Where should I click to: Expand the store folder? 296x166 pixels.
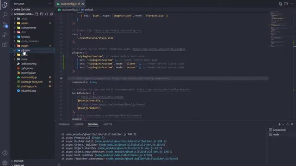(x=24, y=59)
